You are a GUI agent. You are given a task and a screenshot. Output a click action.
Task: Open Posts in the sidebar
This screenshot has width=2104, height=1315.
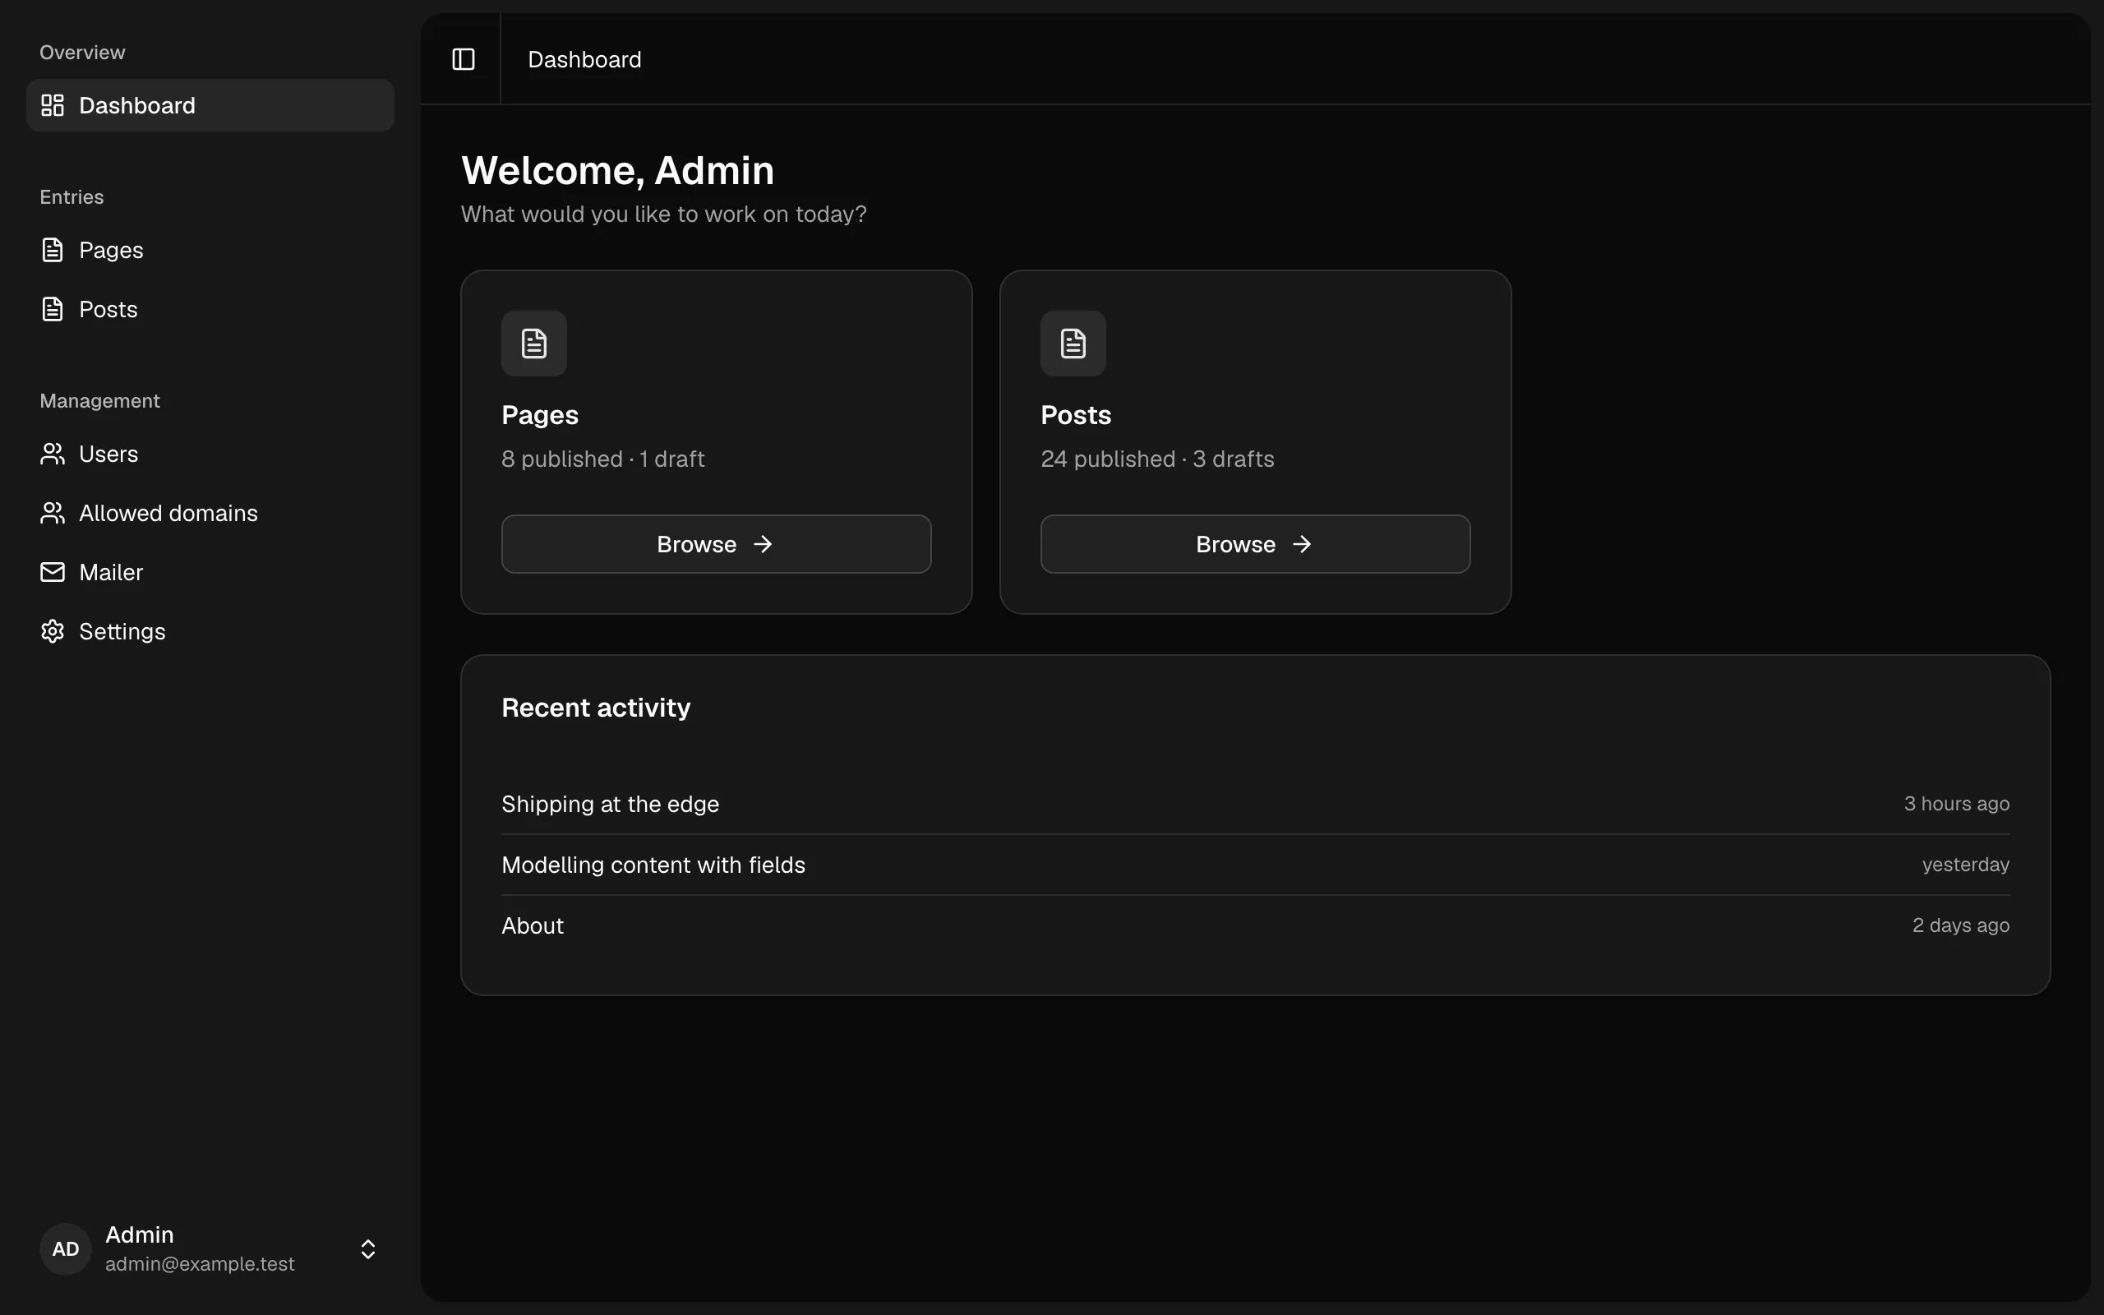point(210,309)
